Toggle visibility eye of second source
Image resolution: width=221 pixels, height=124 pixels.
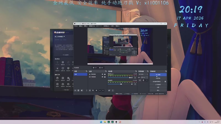102,77
